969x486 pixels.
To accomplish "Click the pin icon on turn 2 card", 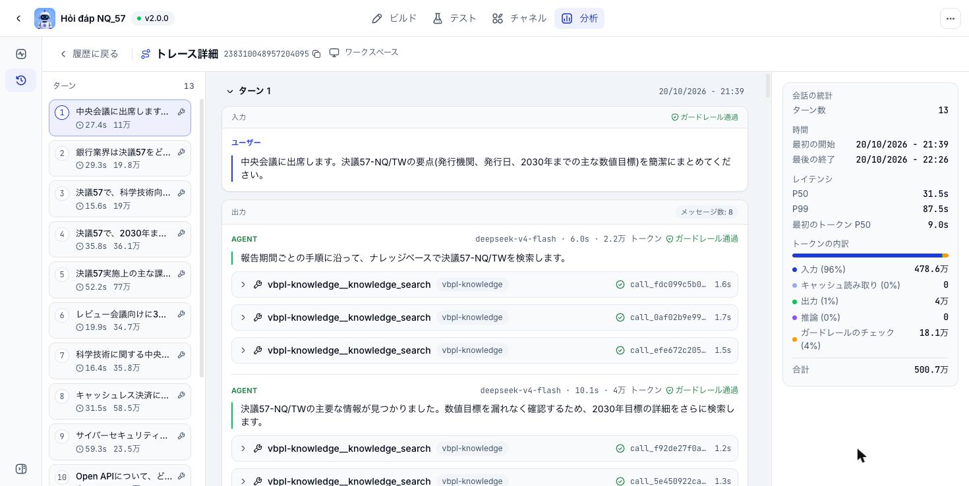I will pos(181,152).
